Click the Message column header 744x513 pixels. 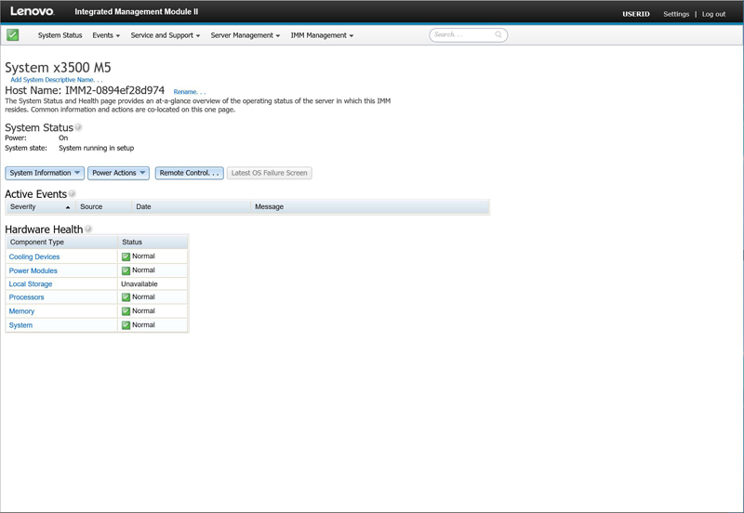[x=369, y=206]
